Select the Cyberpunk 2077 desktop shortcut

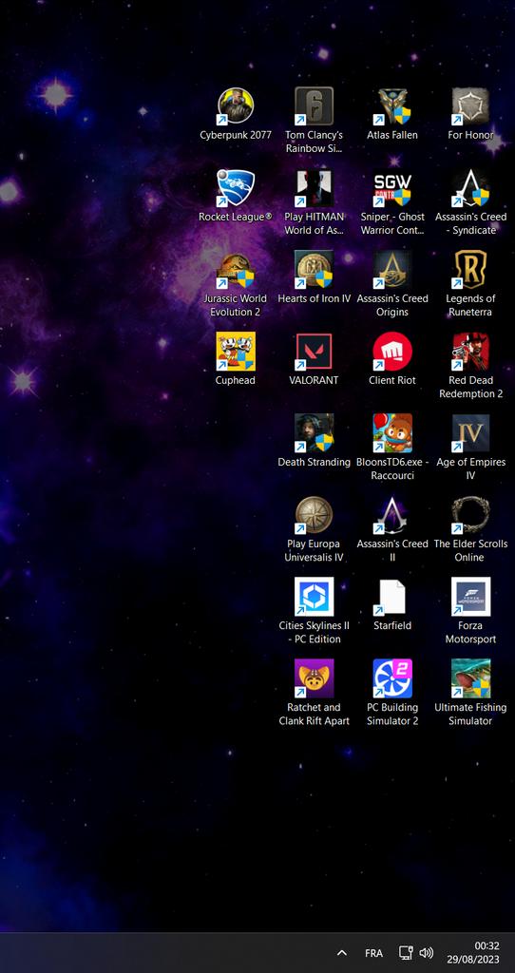click(235, 106)
